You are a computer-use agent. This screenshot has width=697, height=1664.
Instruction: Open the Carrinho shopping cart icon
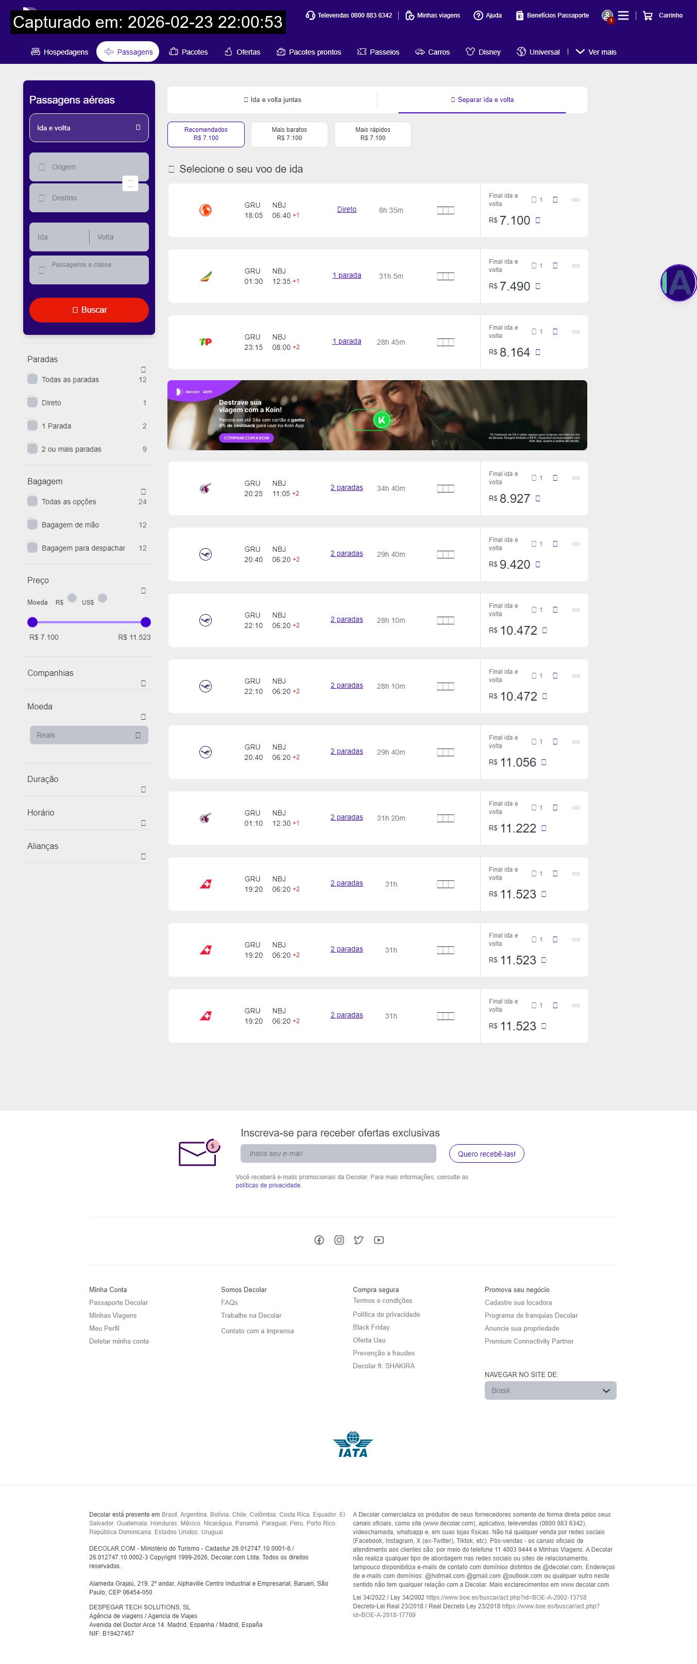pos(647,15)
